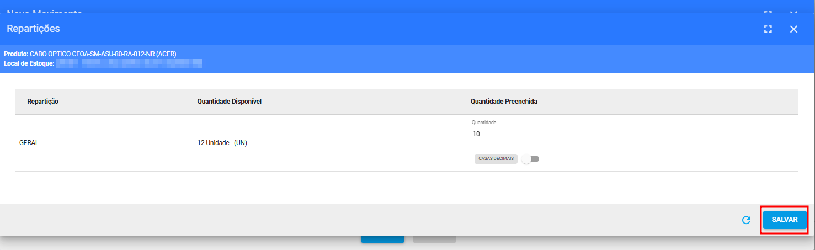Enable the Casas Decimais switch
The image size is (815, 250).
tap(530, 159)
